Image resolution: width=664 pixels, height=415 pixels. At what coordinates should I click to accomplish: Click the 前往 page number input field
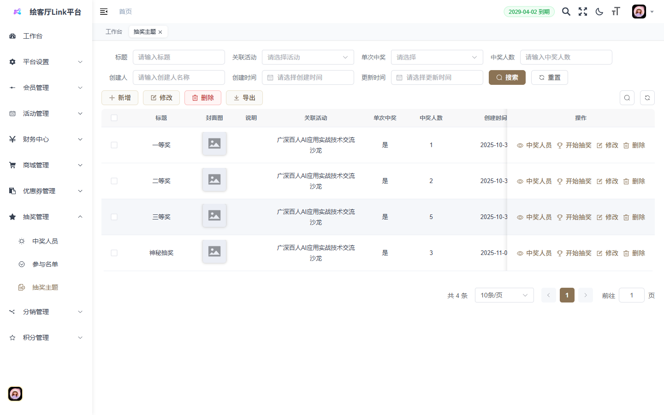(x=631, y=295)
